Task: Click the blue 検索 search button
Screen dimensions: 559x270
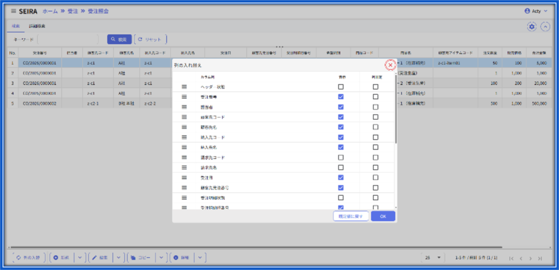Action: click(120, 39)
